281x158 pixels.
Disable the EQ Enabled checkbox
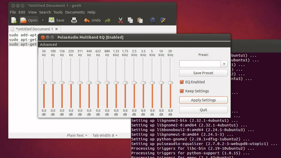(x=182, y=82)
